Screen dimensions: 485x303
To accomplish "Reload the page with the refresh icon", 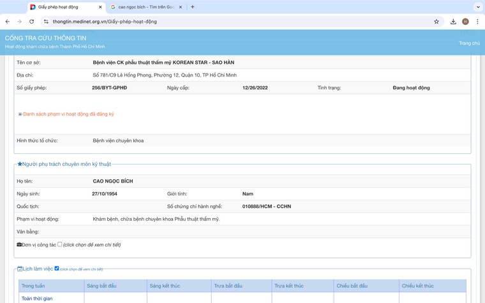I will (31, 22).
